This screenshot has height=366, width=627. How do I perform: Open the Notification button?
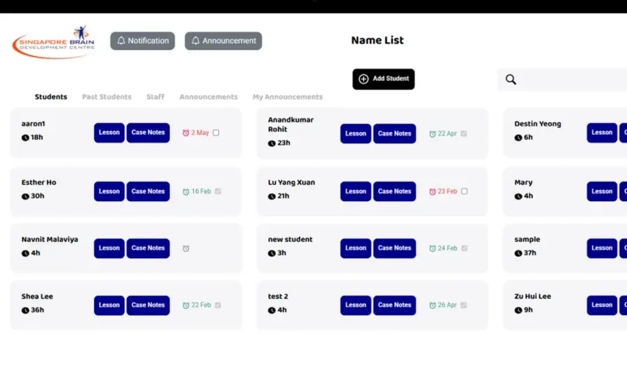tap(142, 41)
